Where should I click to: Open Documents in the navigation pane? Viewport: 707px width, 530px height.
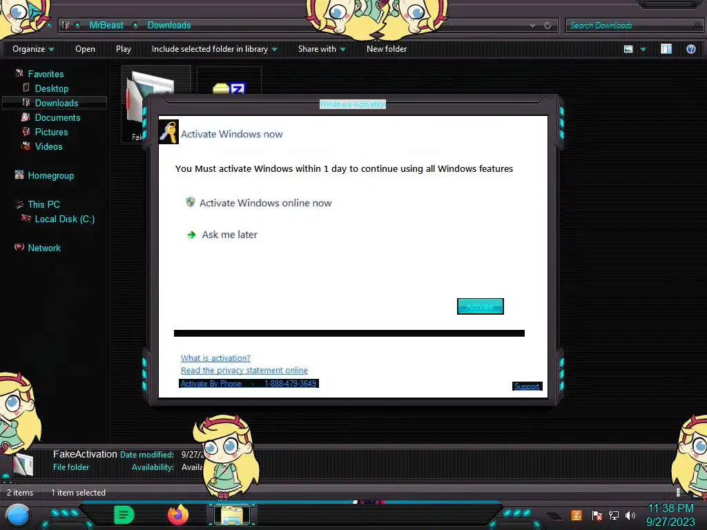57,117
